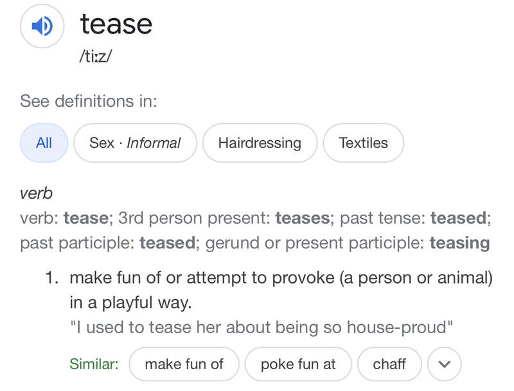Click the headword 'tease' title

(116, 24)
